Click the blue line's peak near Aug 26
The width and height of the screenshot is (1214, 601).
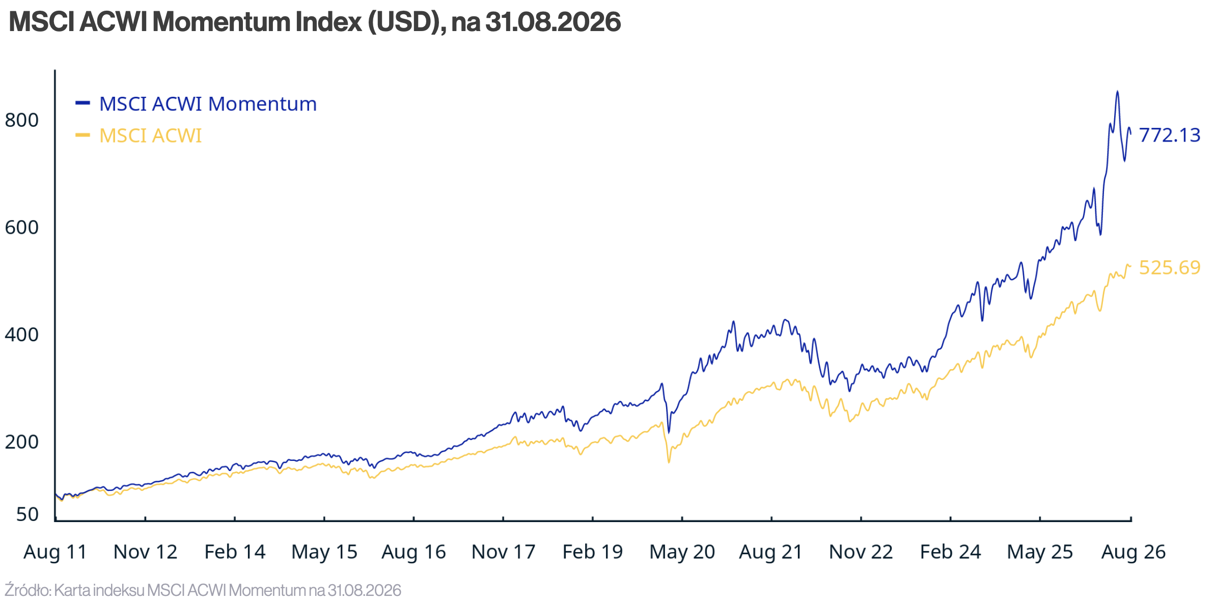pos(1117,92)
